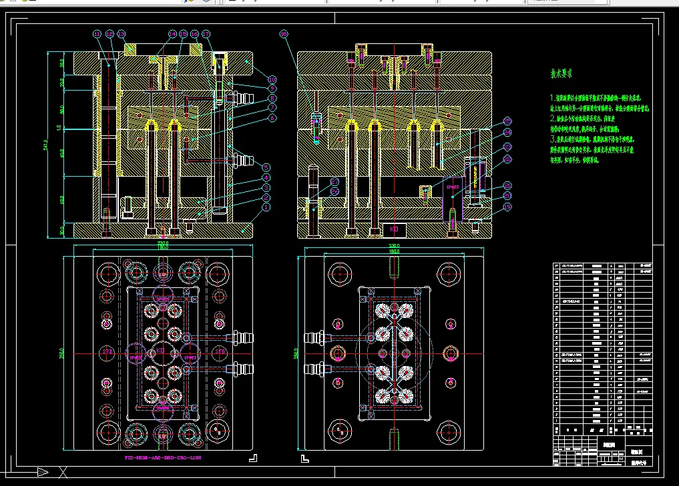Click part balloon number 6
Viewport: 679px width, 486px height.
[272, 117]
